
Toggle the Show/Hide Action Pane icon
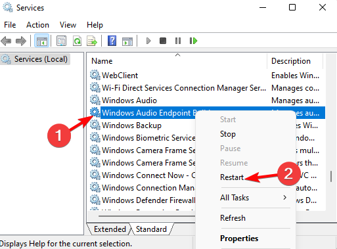tap(127, 41)
